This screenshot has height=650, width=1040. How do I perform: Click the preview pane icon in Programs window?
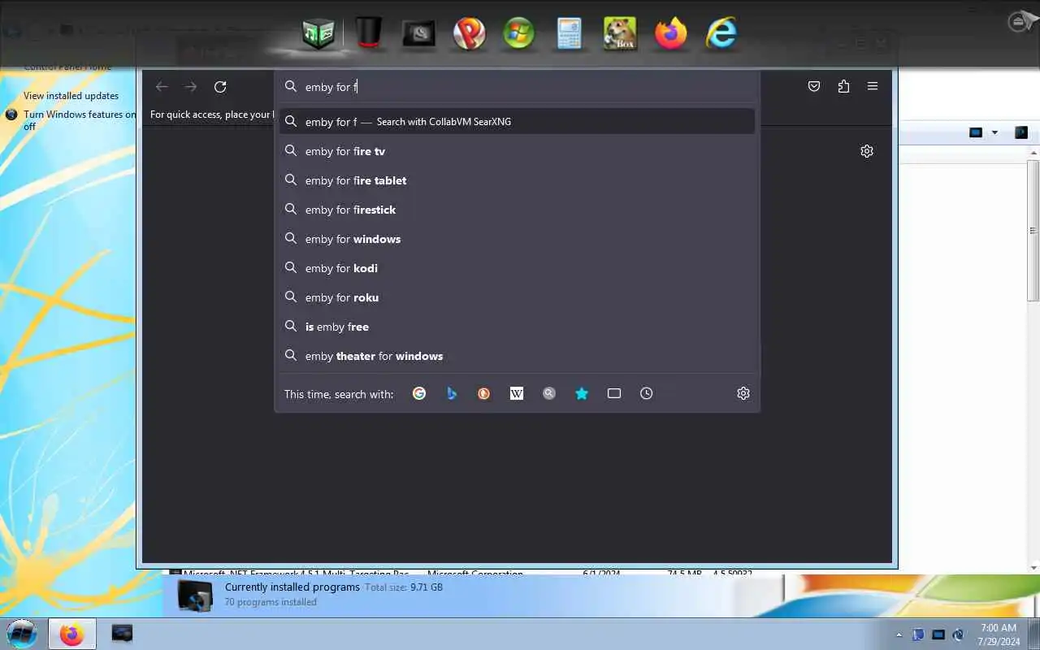1021,132
